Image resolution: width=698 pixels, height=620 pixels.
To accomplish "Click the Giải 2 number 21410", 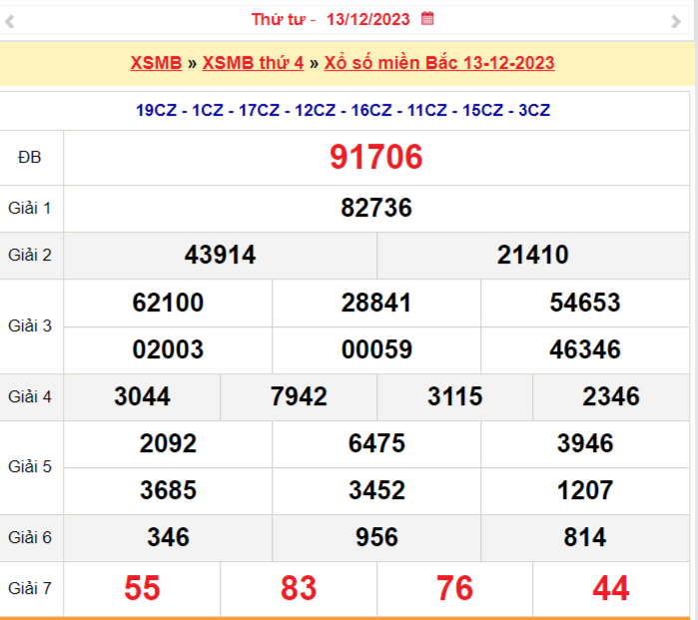I will click(532, 255).
